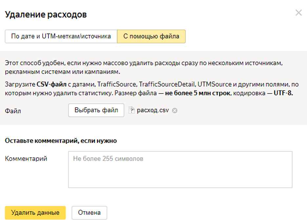Click the file icon beside расход.csv
Viewport: 307px width, 223px height.
coord(132,110)
